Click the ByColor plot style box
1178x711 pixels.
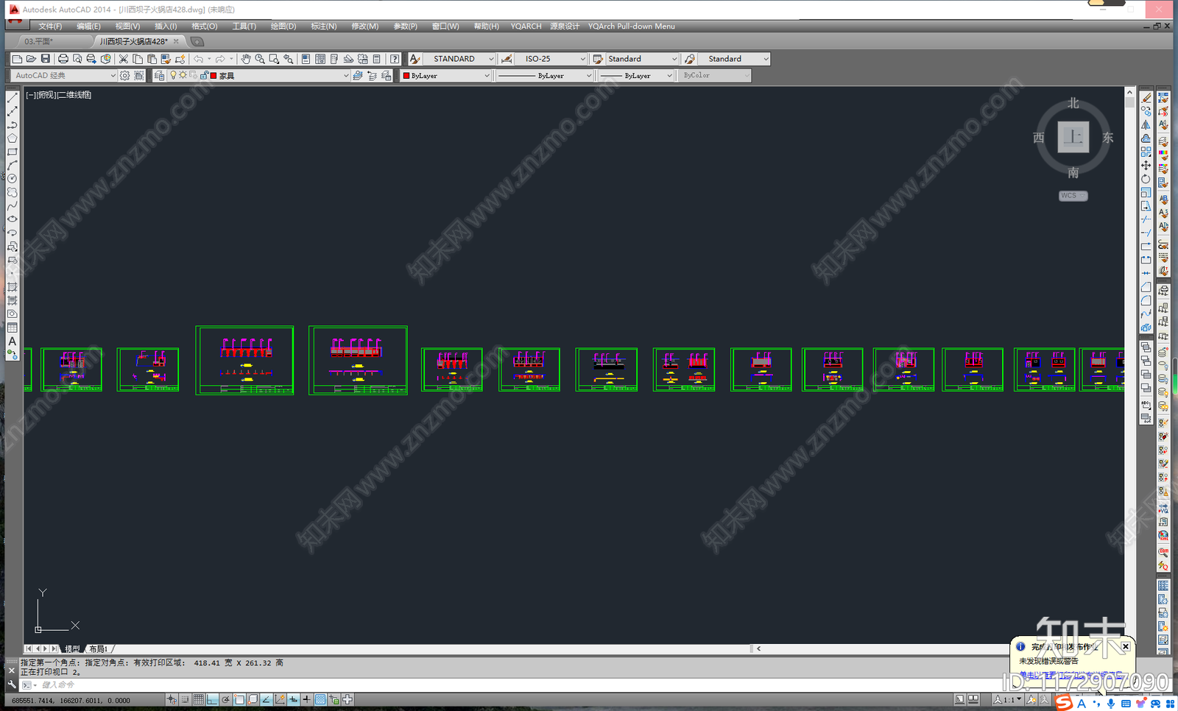point(716,76)
